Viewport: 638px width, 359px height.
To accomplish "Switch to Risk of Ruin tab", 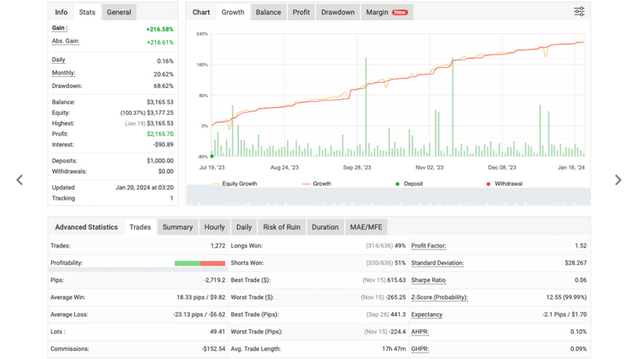I will pyautogui.click(x=282, y=227).
